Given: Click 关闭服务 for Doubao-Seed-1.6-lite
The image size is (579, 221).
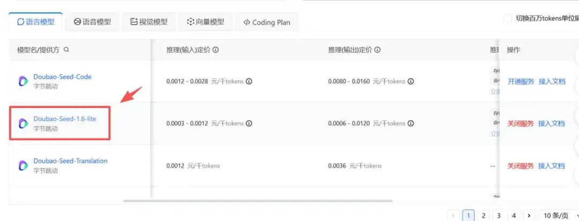Looking at the screenshot, I should pyautogui.click(x=521, y=124).
